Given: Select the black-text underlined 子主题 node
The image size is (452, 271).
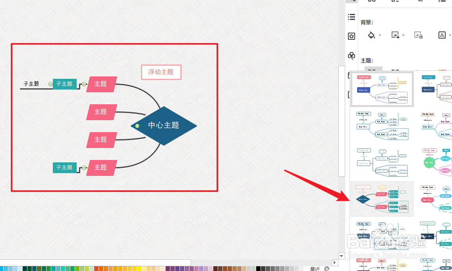Looking at the screenshot, I should (31, 84).
